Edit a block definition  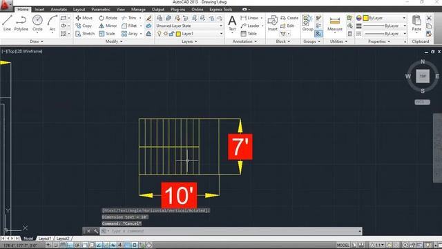point(287,26)
